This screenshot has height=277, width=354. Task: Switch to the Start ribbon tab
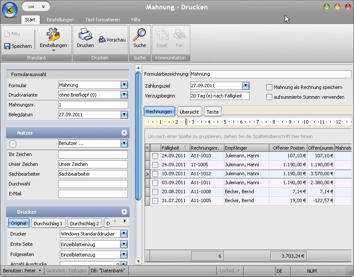[x=30, y=20]
